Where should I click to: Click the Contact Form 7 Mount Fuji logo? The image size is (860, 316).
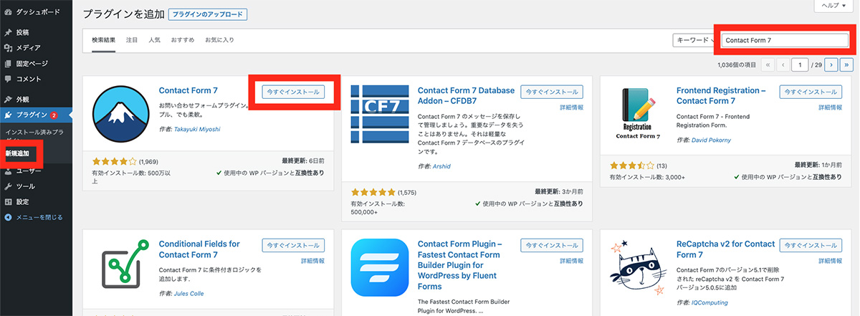click(x=120, y=115)
